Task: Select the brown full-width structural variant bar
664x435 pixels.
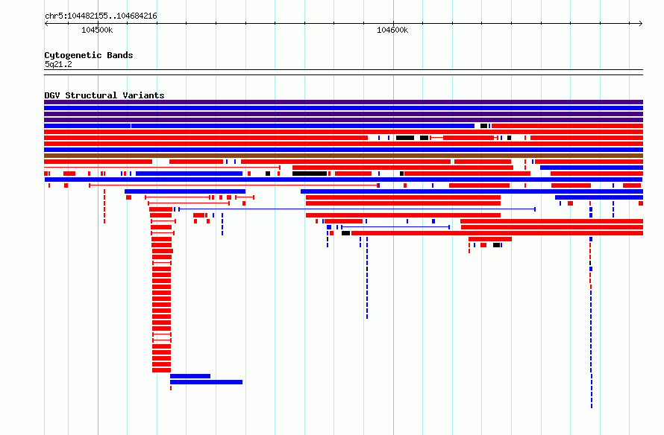Action: point(343,156)
